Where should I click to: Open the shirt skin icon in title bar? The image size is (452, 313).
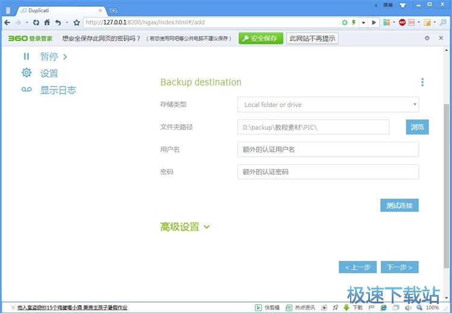403,5
